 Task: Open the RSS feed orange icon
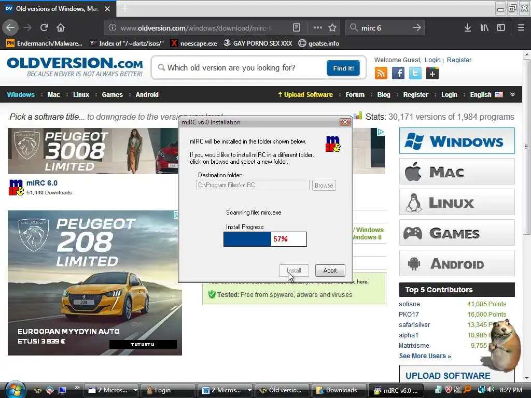click(x=381, y=73)
